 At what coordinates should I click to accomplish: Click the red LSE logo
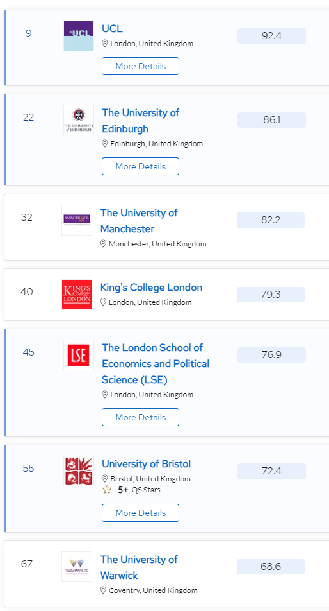(79, 355)
